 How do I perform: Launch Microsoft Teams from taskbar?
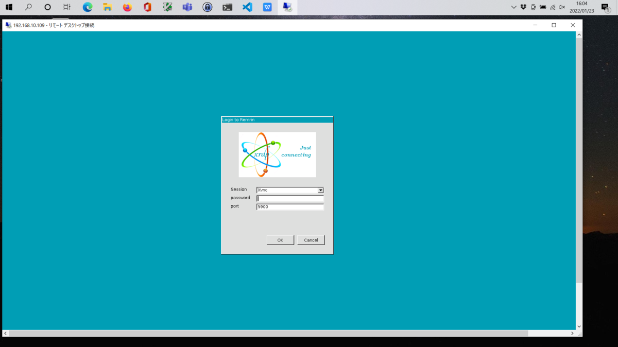[187, 7]
